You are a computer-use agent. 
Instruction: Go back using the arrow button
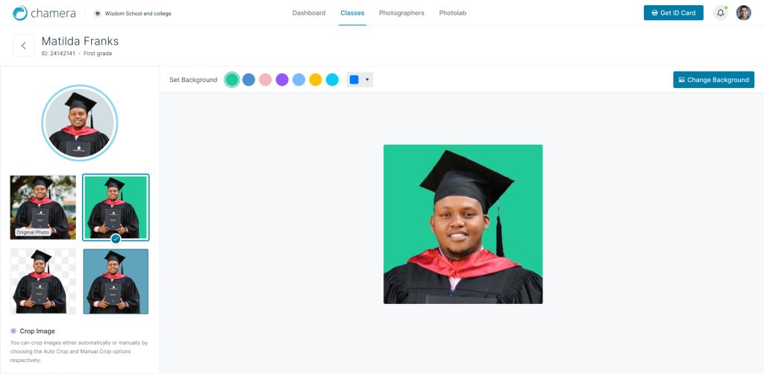[23, 46]
